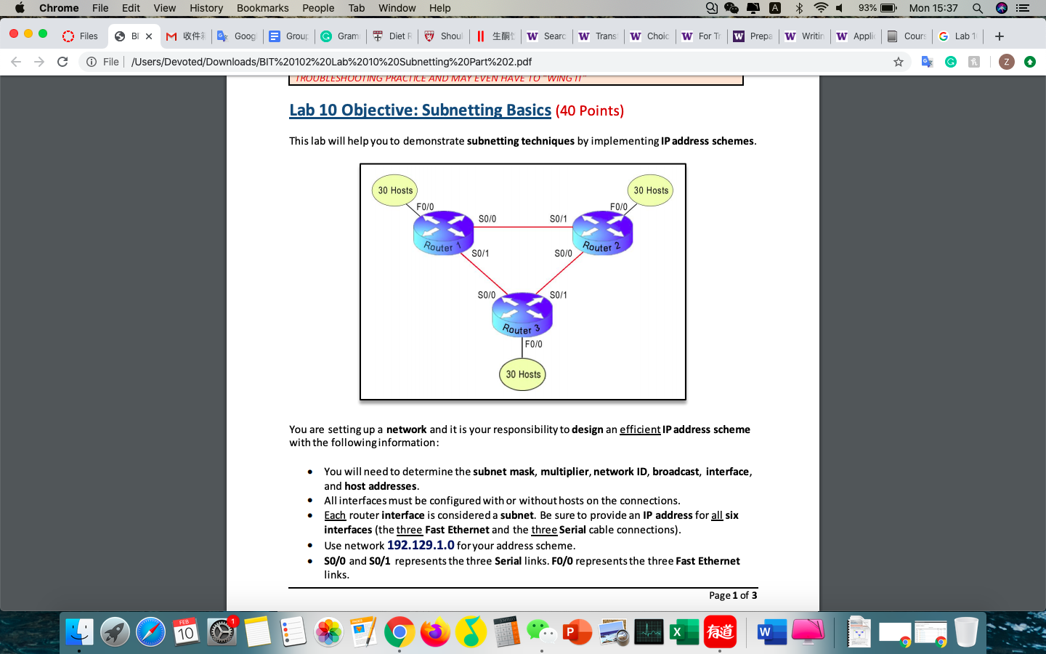Open the Chrome profile avatar menu
Viewport: 1046px width, 654px height.
click(x=1006, y=62)
